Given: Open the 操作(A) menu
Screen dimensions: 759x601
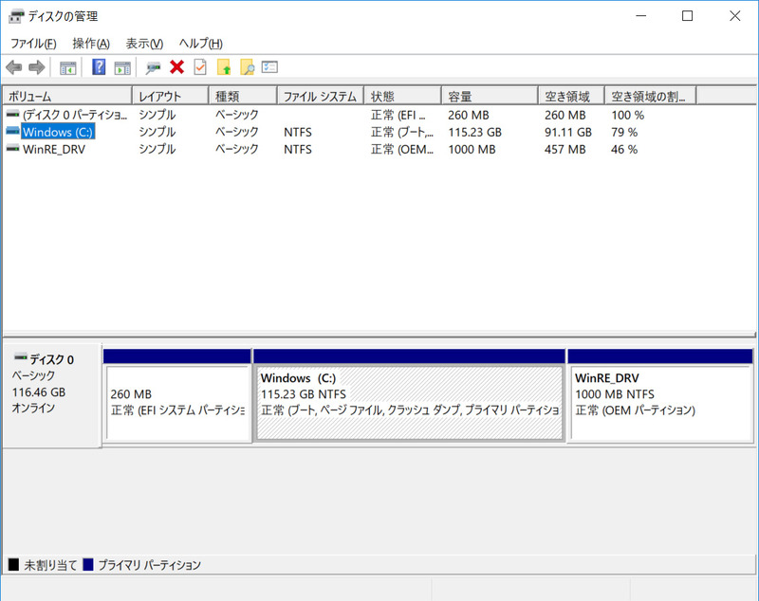Looking at the screenshot, I should point(91,44).
